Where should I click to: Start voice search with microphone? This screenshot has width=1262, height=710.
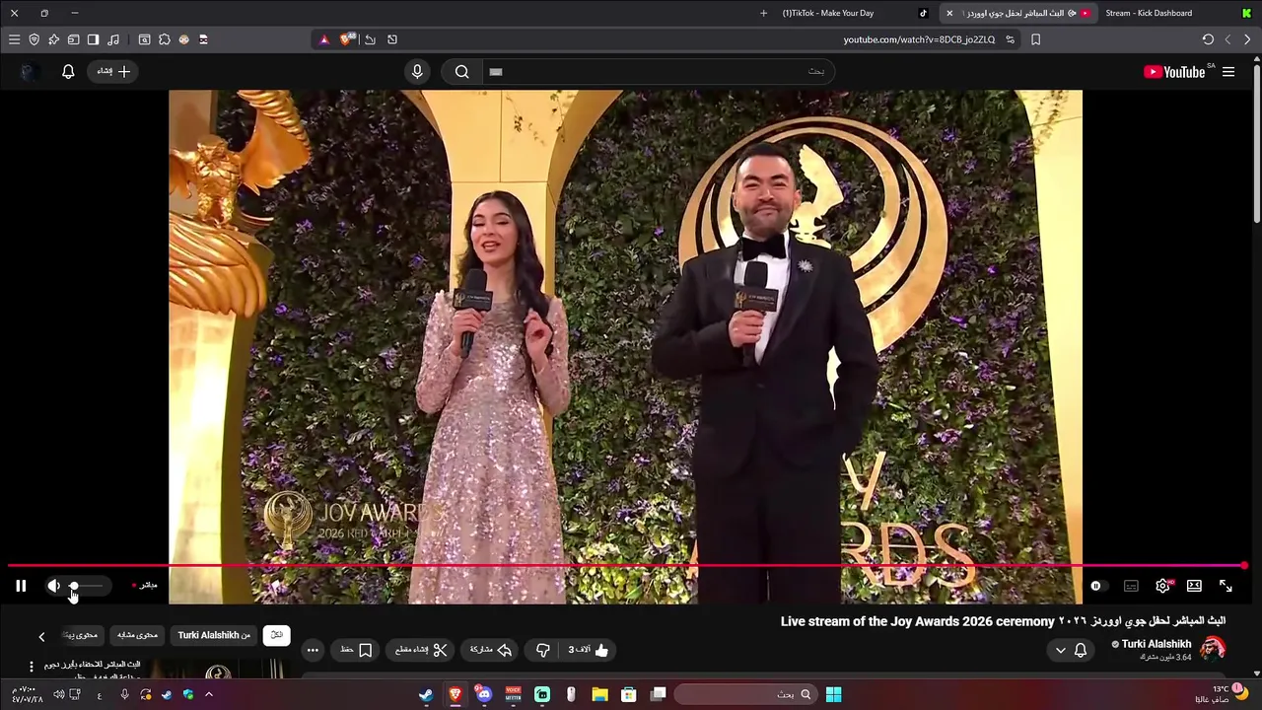point(417,71)
